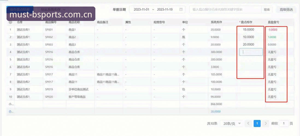
Task: Click the blue total 20.0000 in footer row
Action: (x=216, y=112)
